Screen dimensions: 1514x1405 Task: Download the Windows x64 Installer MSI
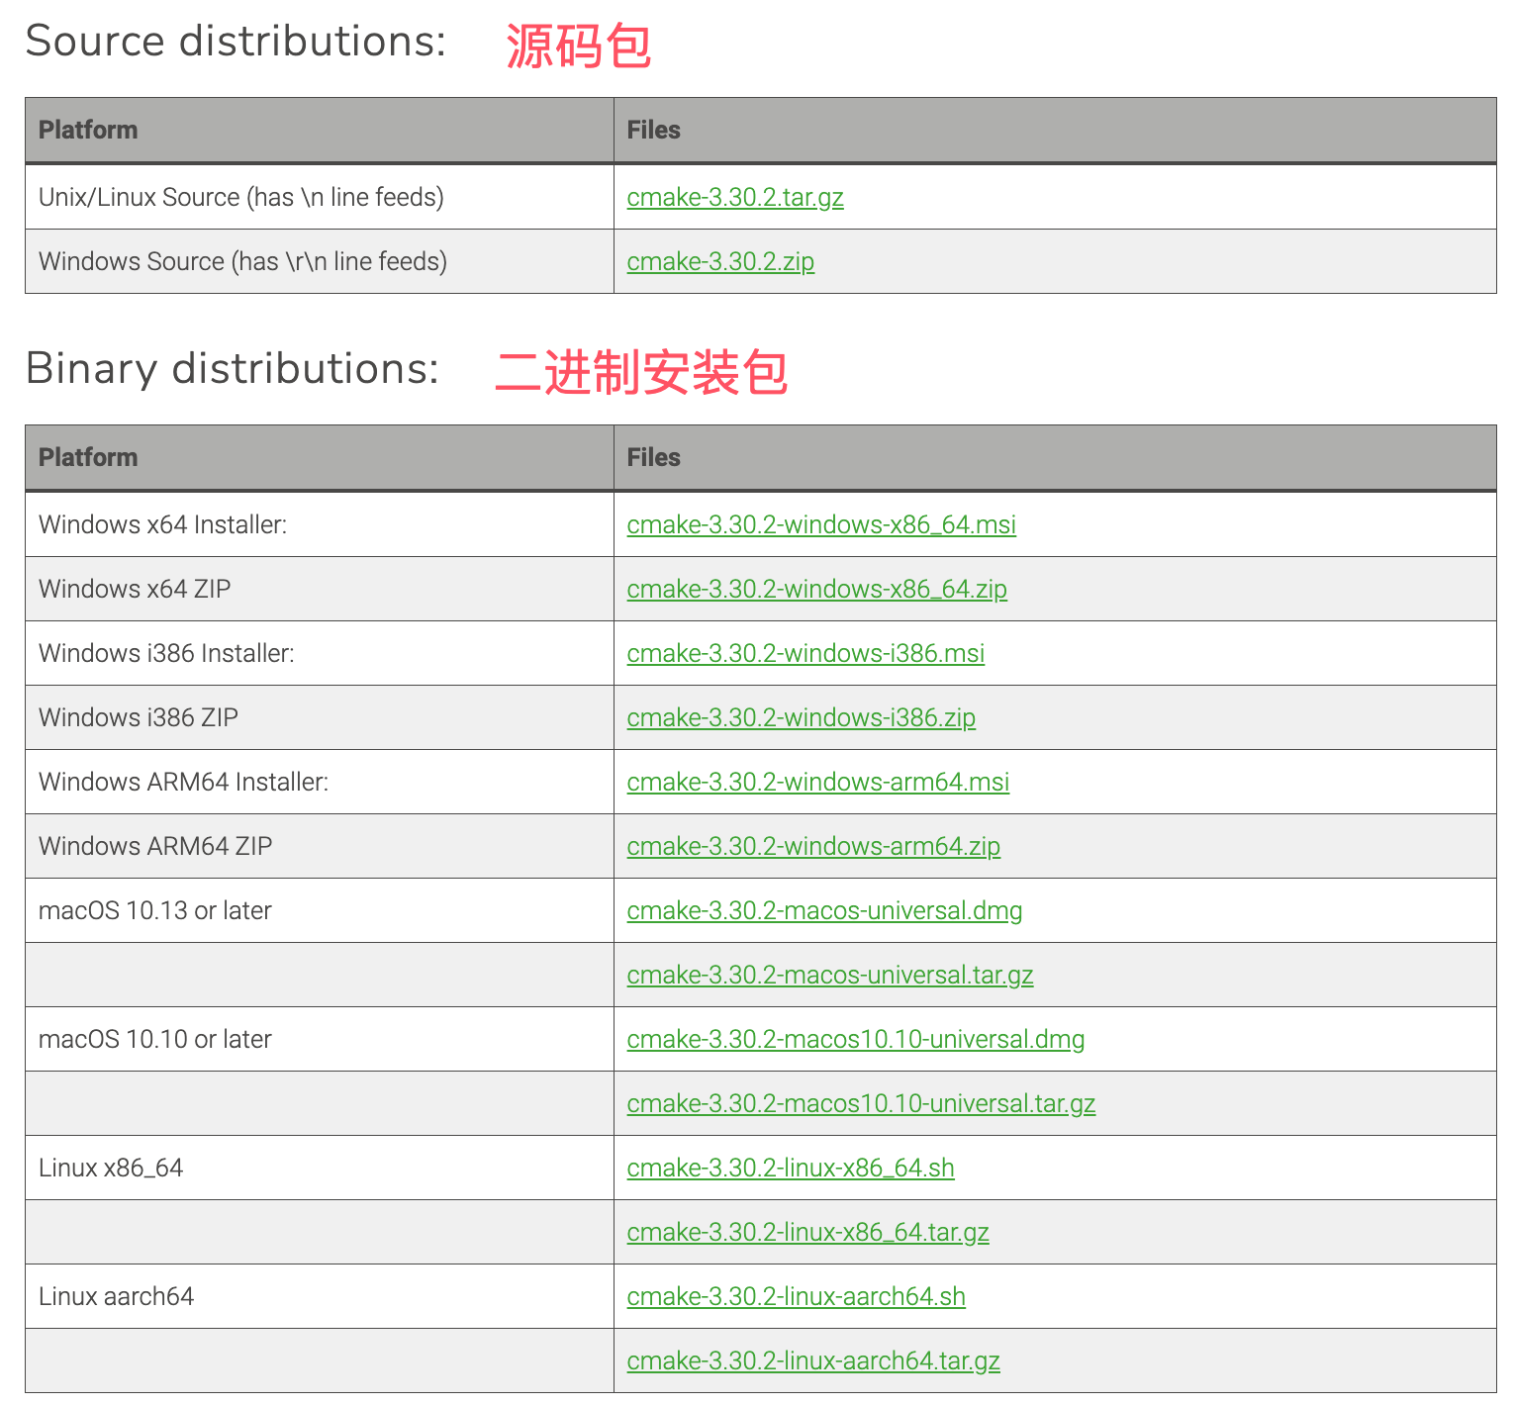[820, 524]
